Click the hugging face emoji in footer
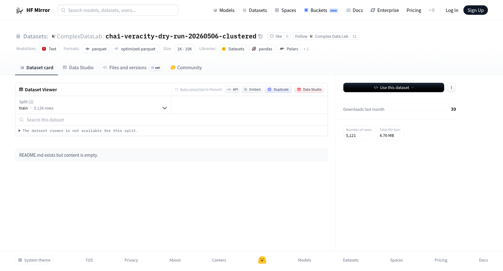503x271 pixels. [262, 260]
